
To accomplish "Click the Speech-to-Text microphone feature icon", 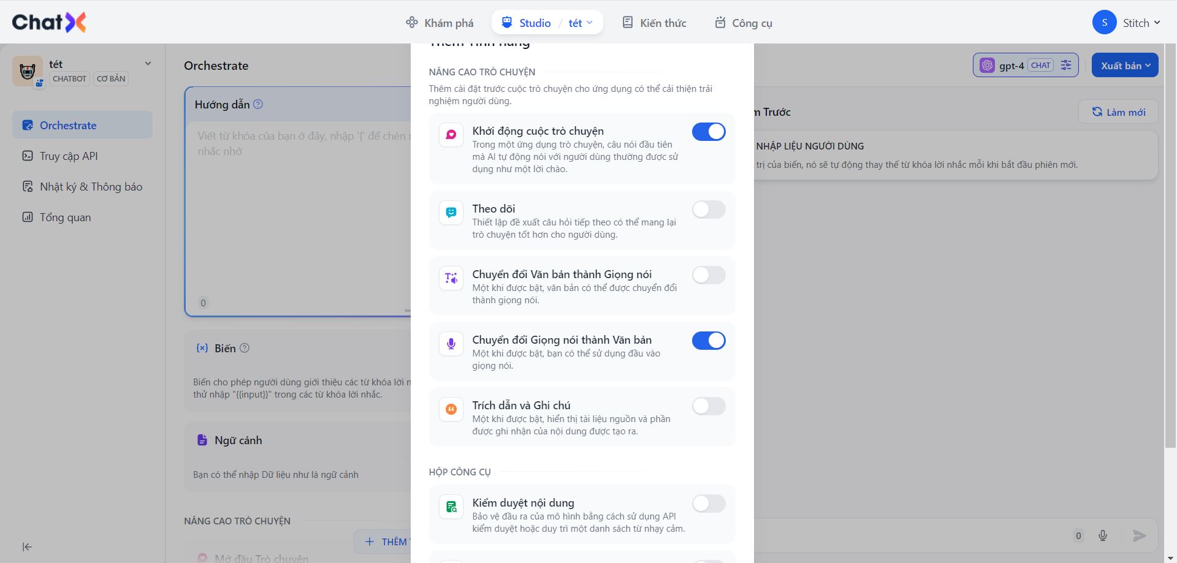I will 451,344.
